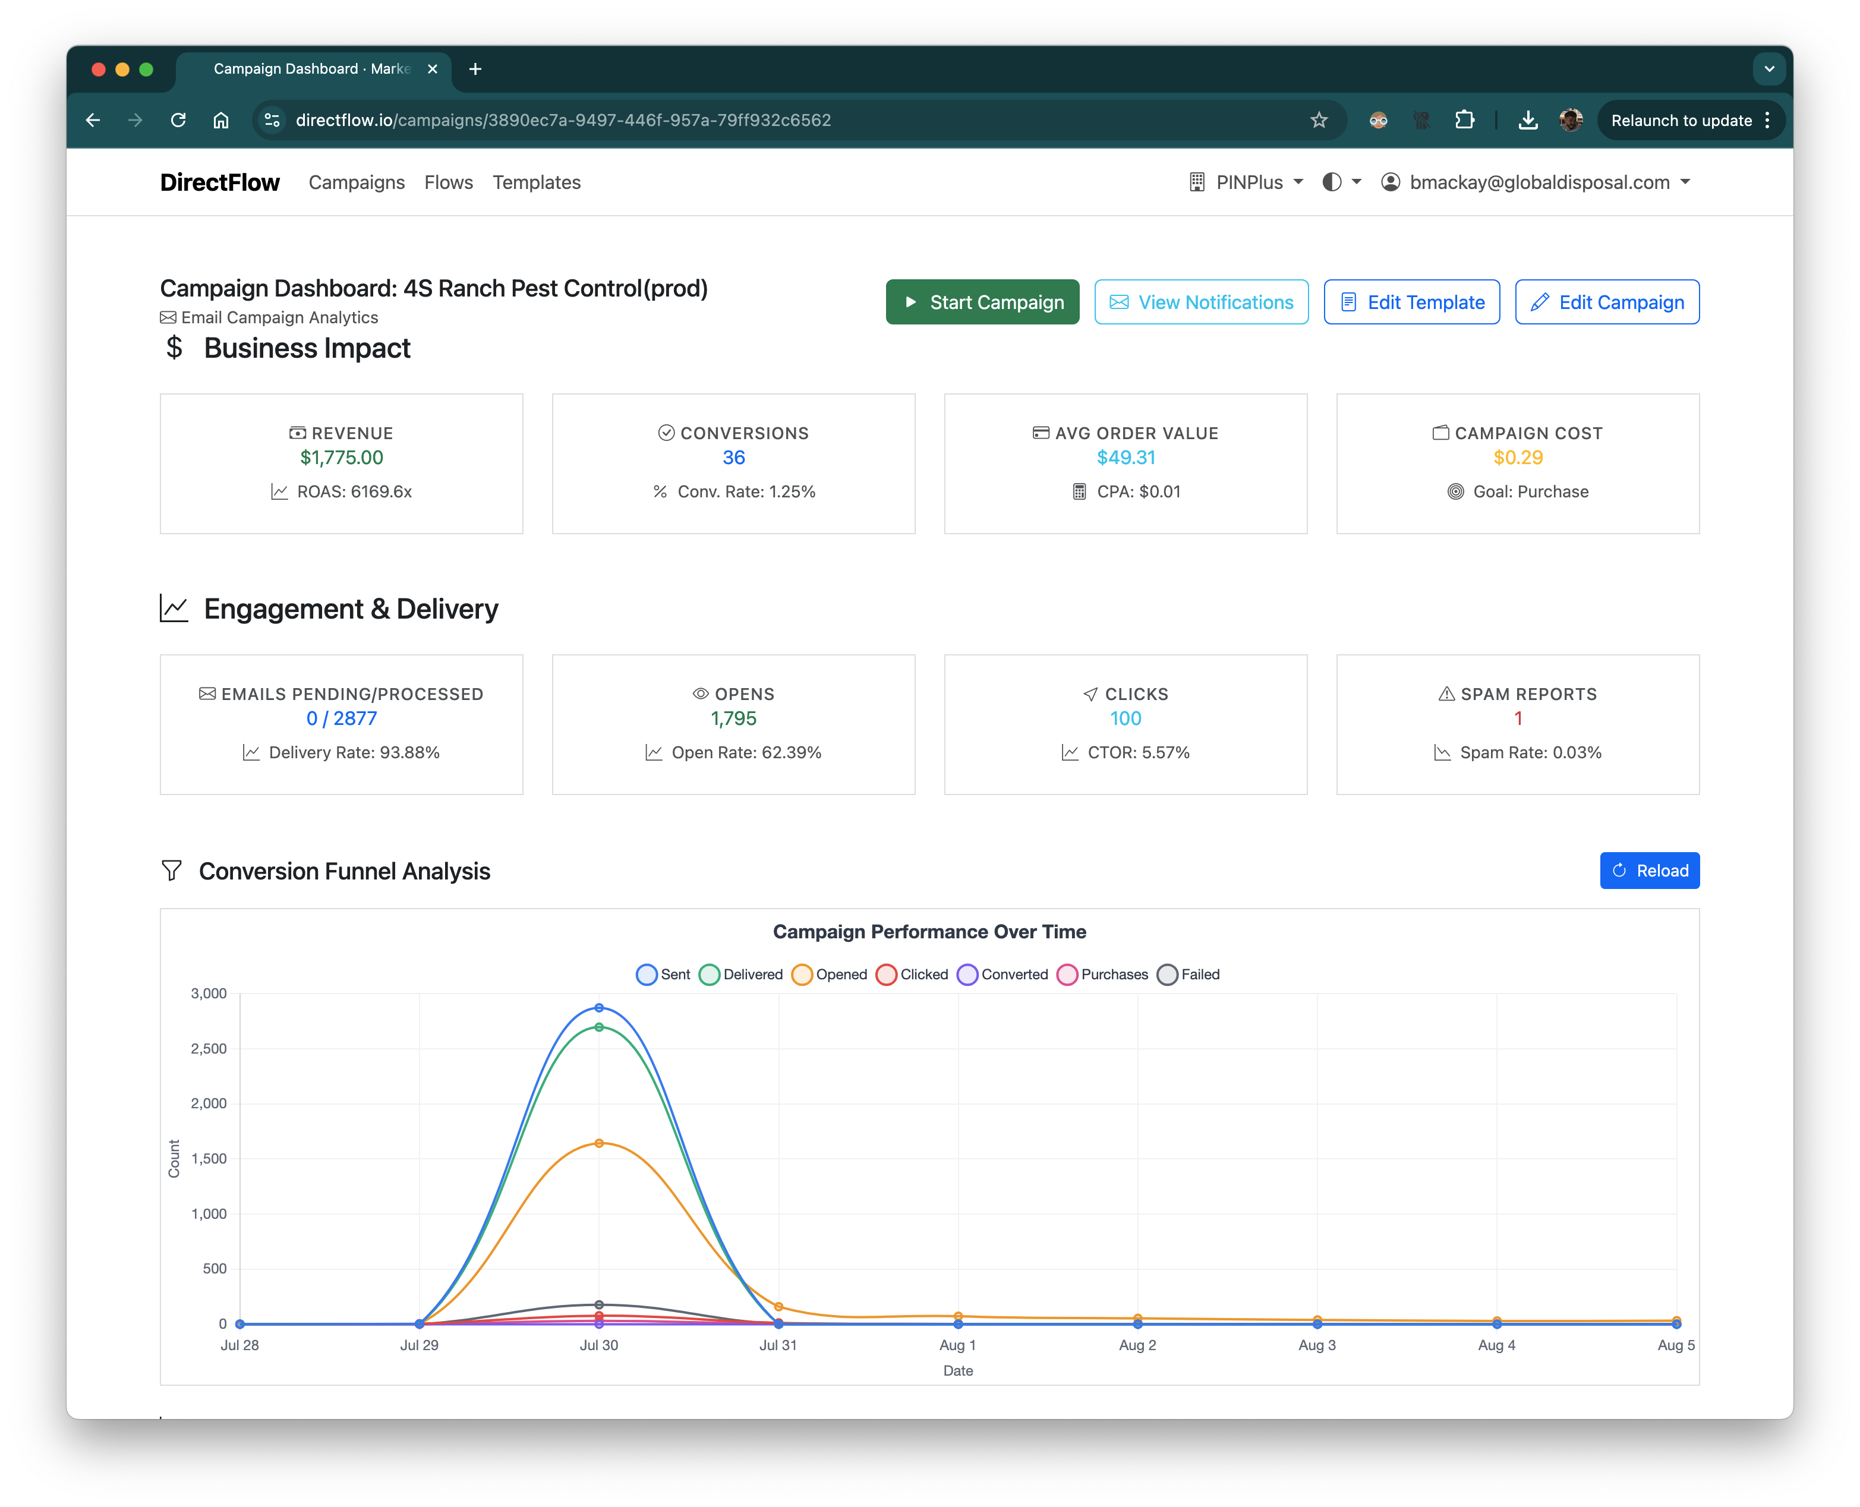Open a new browser tab

pyautogui.click(x=475, y=70)
